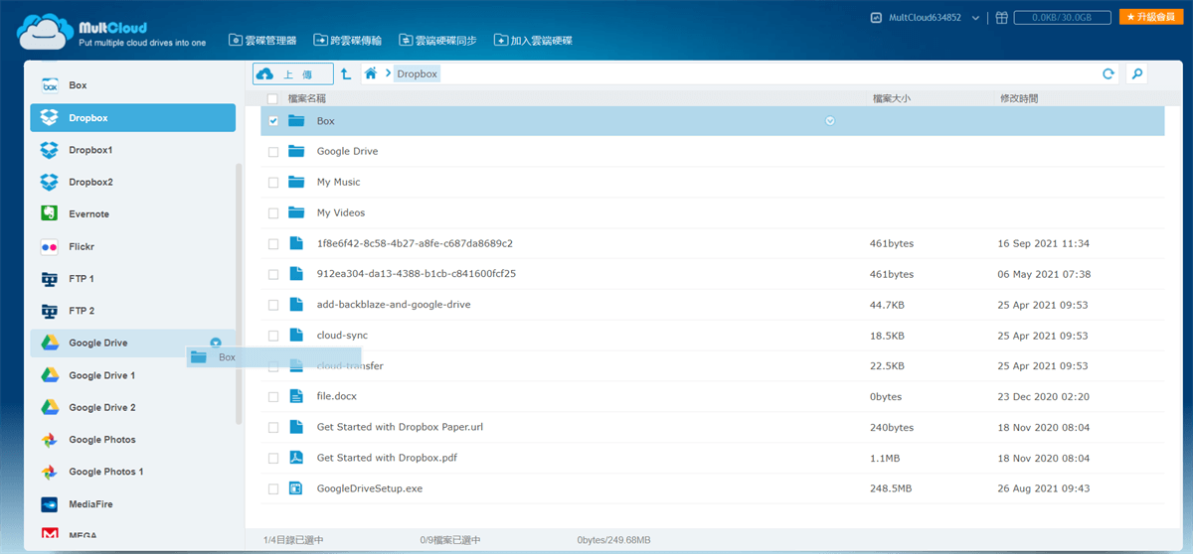This screenshot has width=1193, height=554.
Task: Click the Dropbox breadcrumb
Action: [417, 73]
